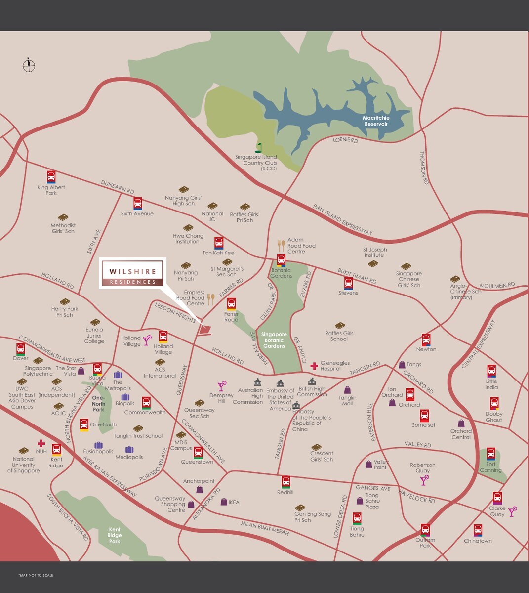Click the One-North MRT station icon
The image size is (529, 593).
pos(84,425)
